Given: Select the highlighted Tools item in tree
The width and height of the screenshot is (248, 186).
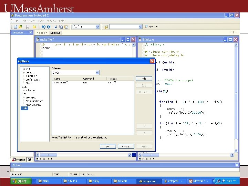Looking at the screenshot, I should tap(24, 108).
